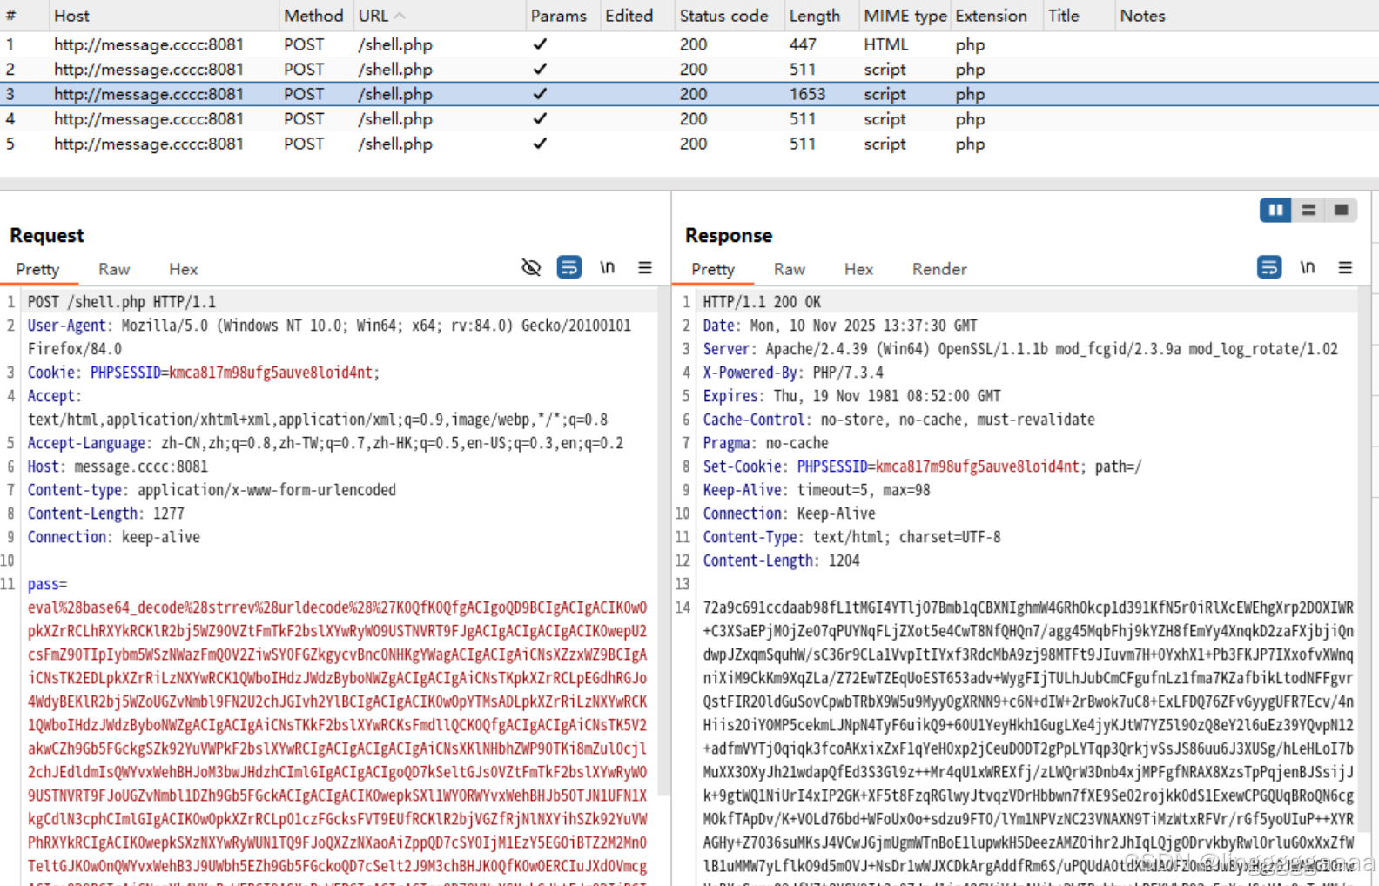
Task: Click the HTML MIME type cell
Action: point(885,44)
